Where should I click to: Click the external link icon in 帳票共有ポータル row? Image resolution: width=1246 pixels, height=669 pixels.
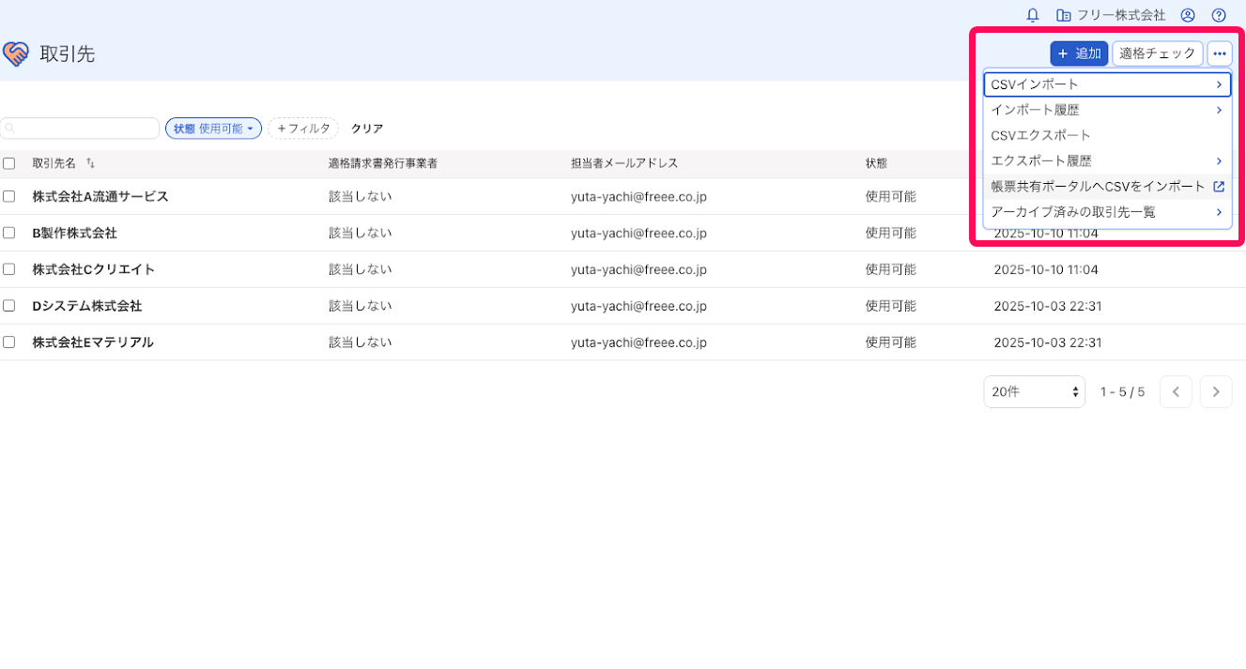click(1219, 187)
